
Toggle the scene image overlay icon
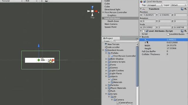pyautogui.click(x=46, y=1)
